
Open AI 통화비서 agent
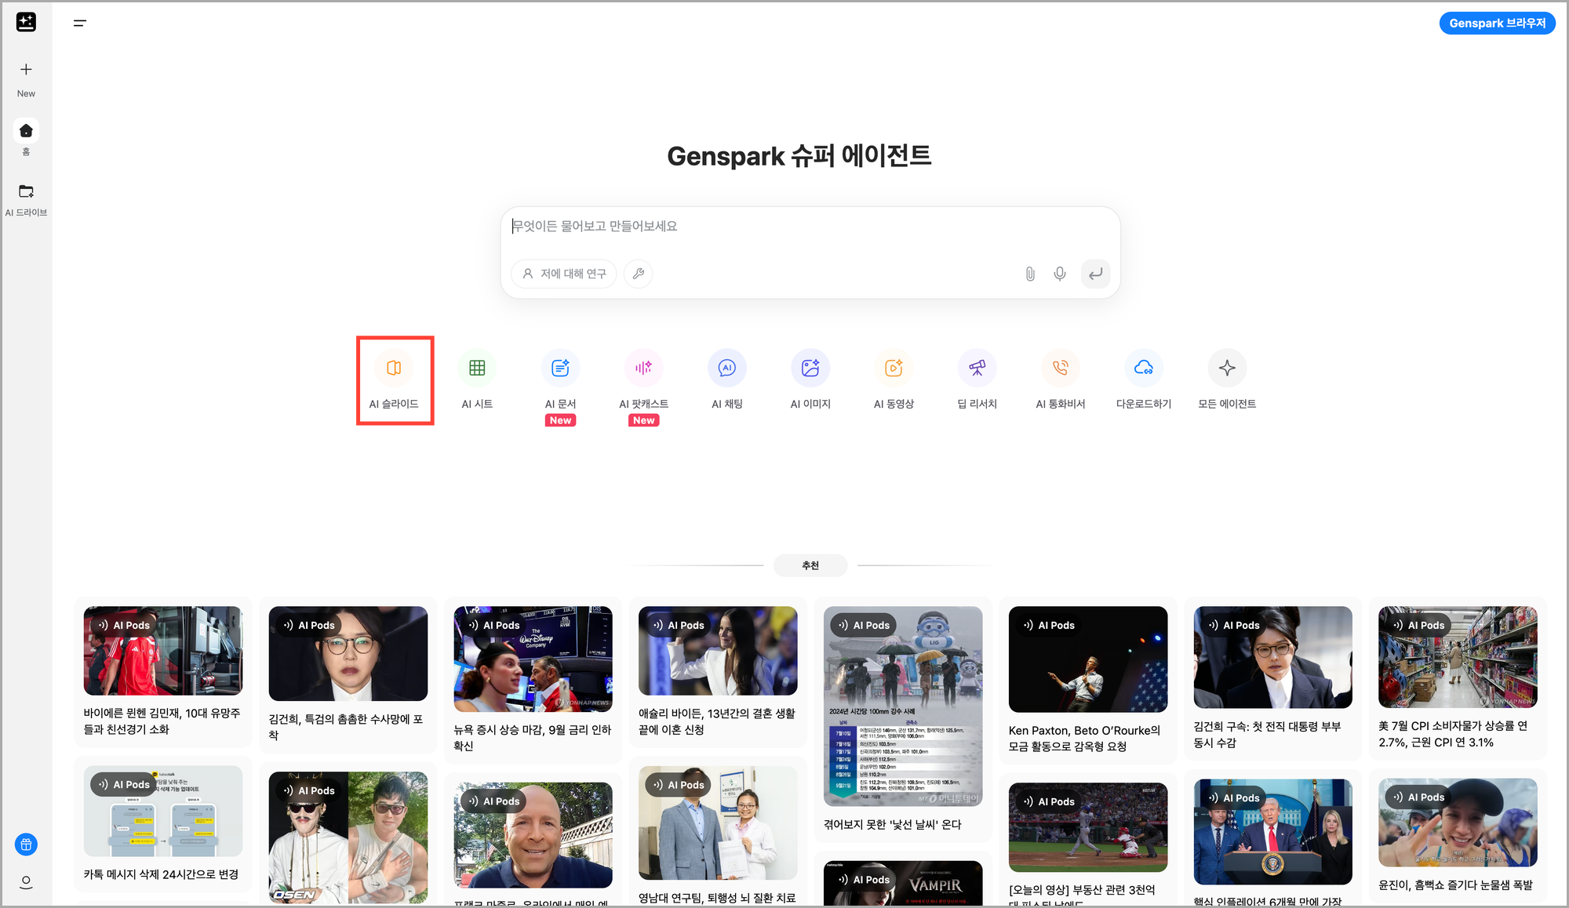(1061, 380)
